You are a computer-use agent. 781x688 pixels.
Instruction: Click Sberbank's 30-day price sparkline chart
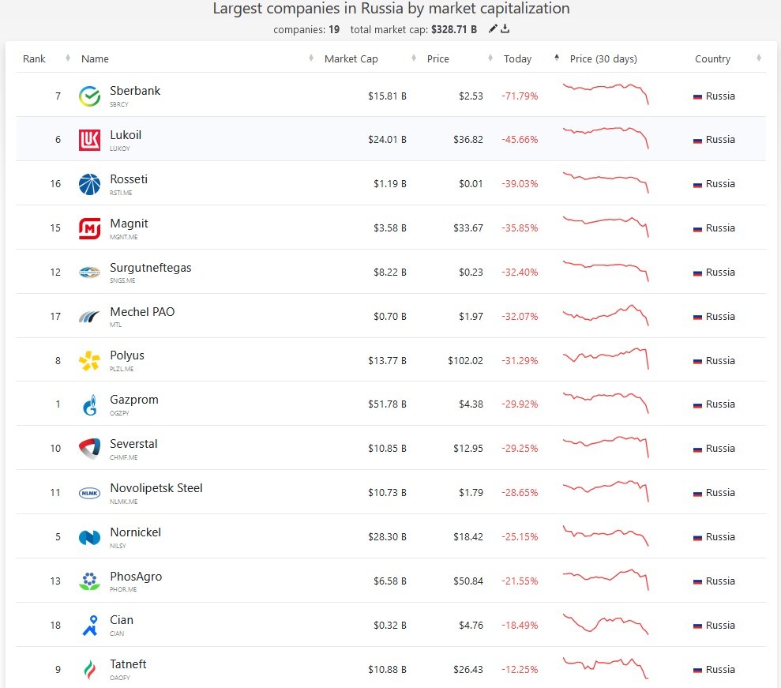click(x=606, y=94)
